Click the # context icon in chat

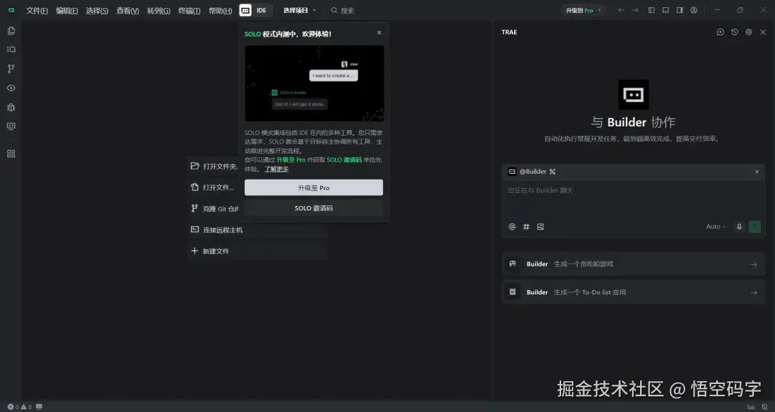pos(527,227)
